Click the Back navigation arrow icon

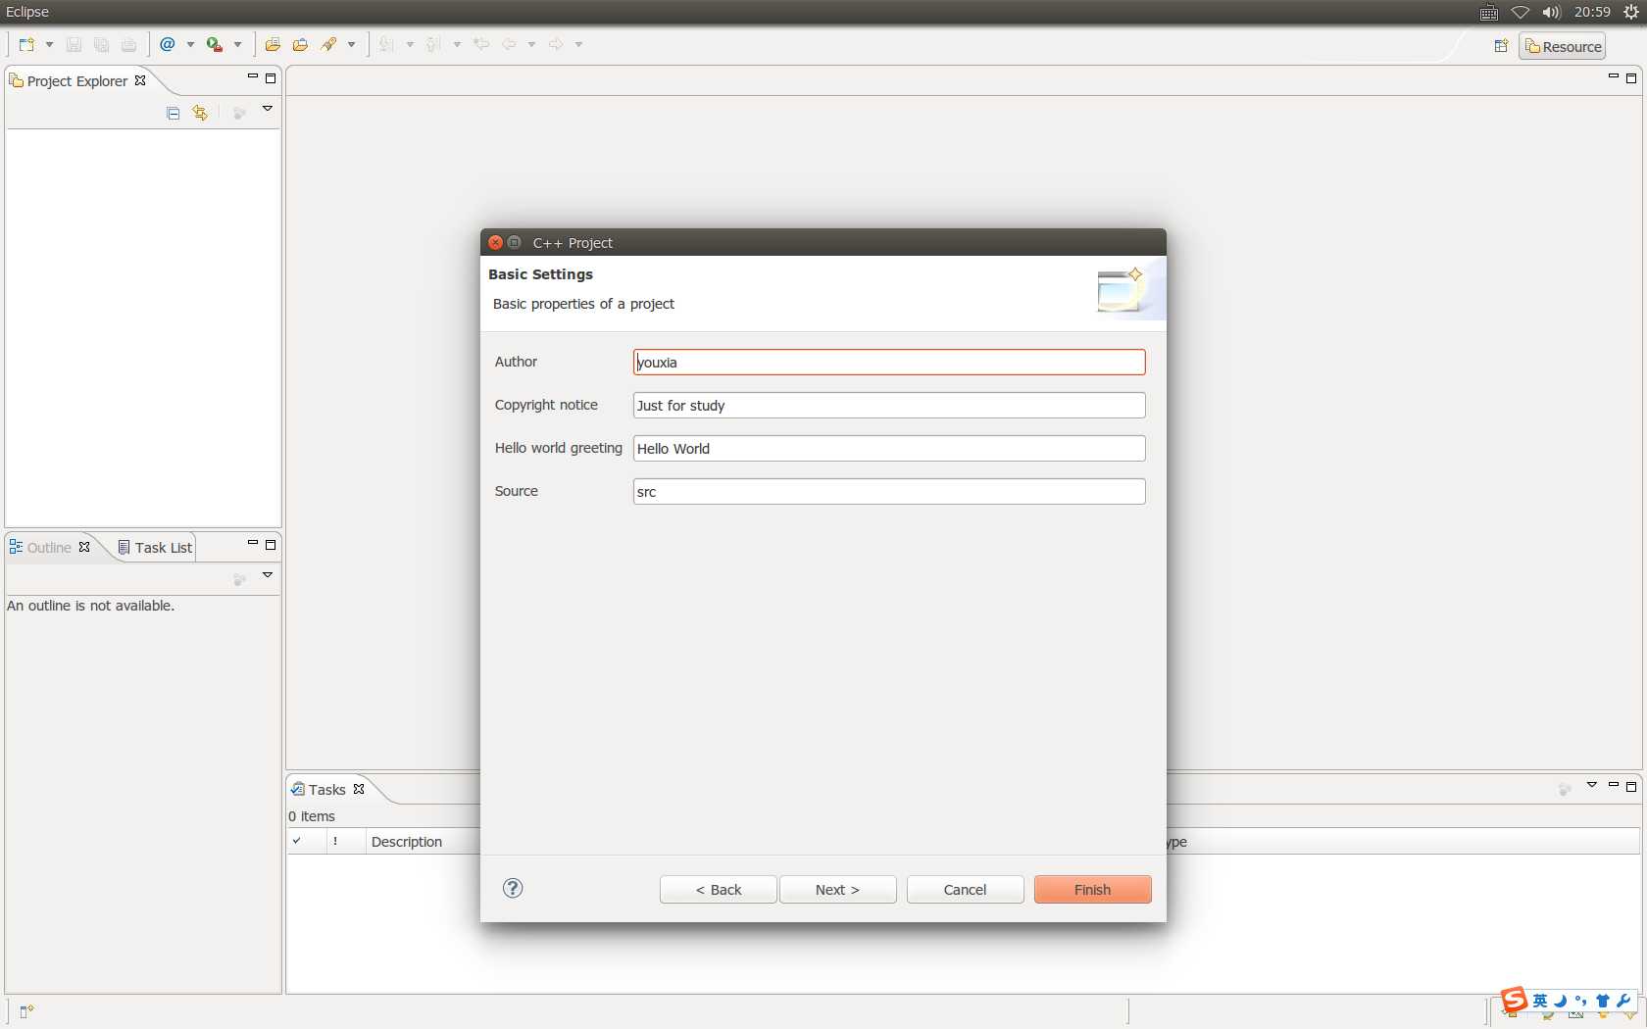508,45
